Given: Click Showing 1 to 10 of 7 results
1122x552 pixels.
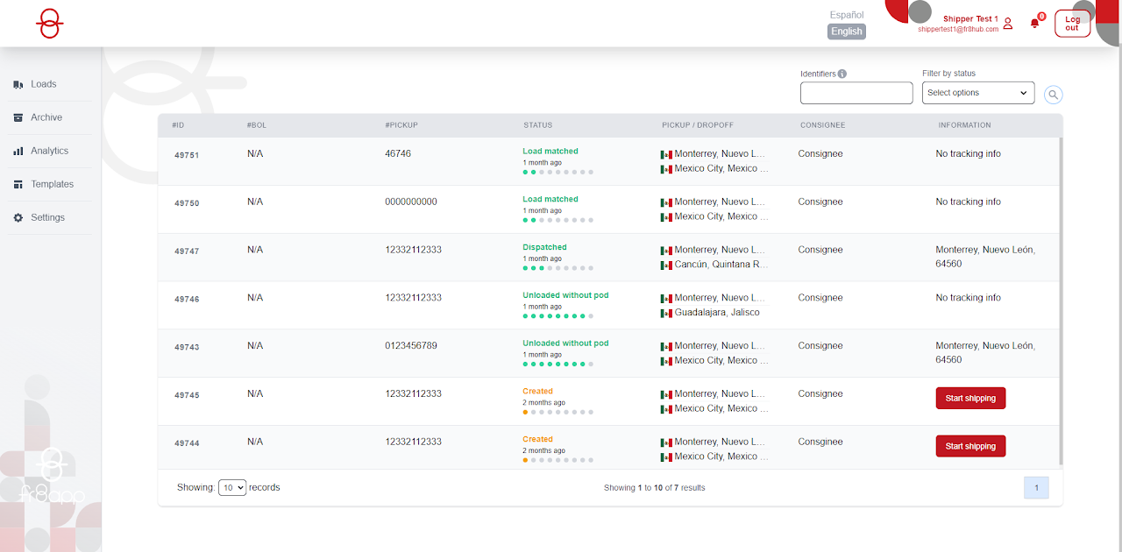Looking at the screenshot, I should point(654,488).
